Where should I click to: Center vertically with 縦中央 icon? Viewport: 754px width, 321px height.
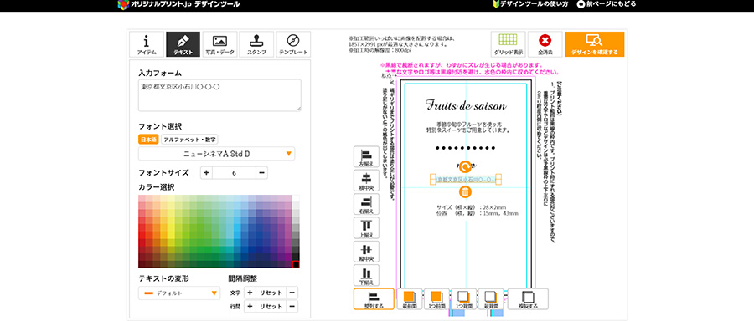click(366, 252)
